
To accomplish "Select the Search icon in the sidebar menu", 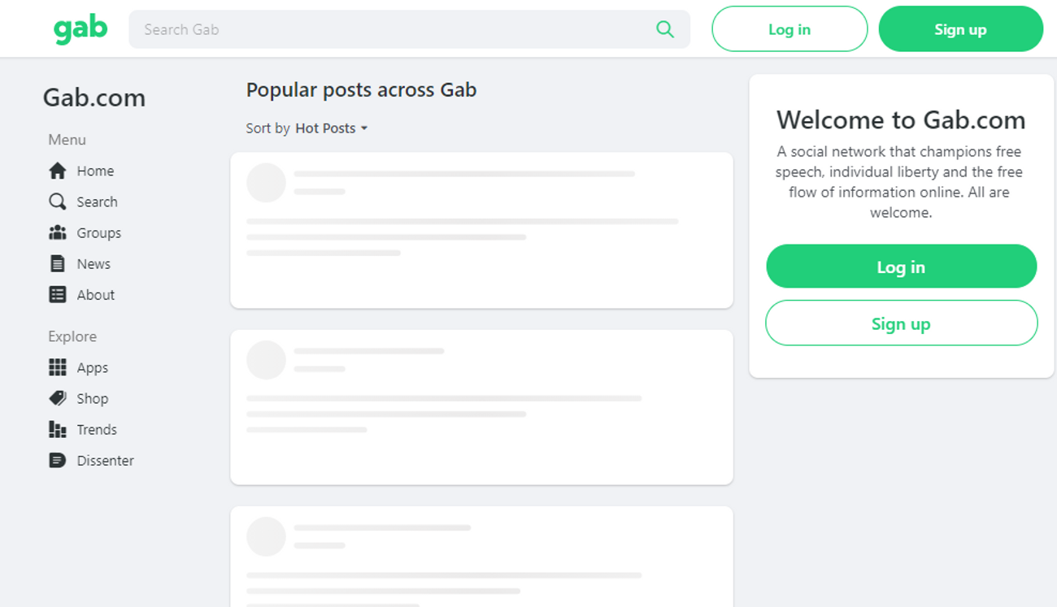I will 57,201.
